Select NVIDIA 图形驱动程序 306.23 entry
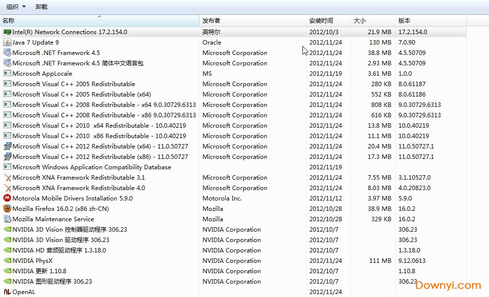 pyautogui.click(x=52, y=281)
